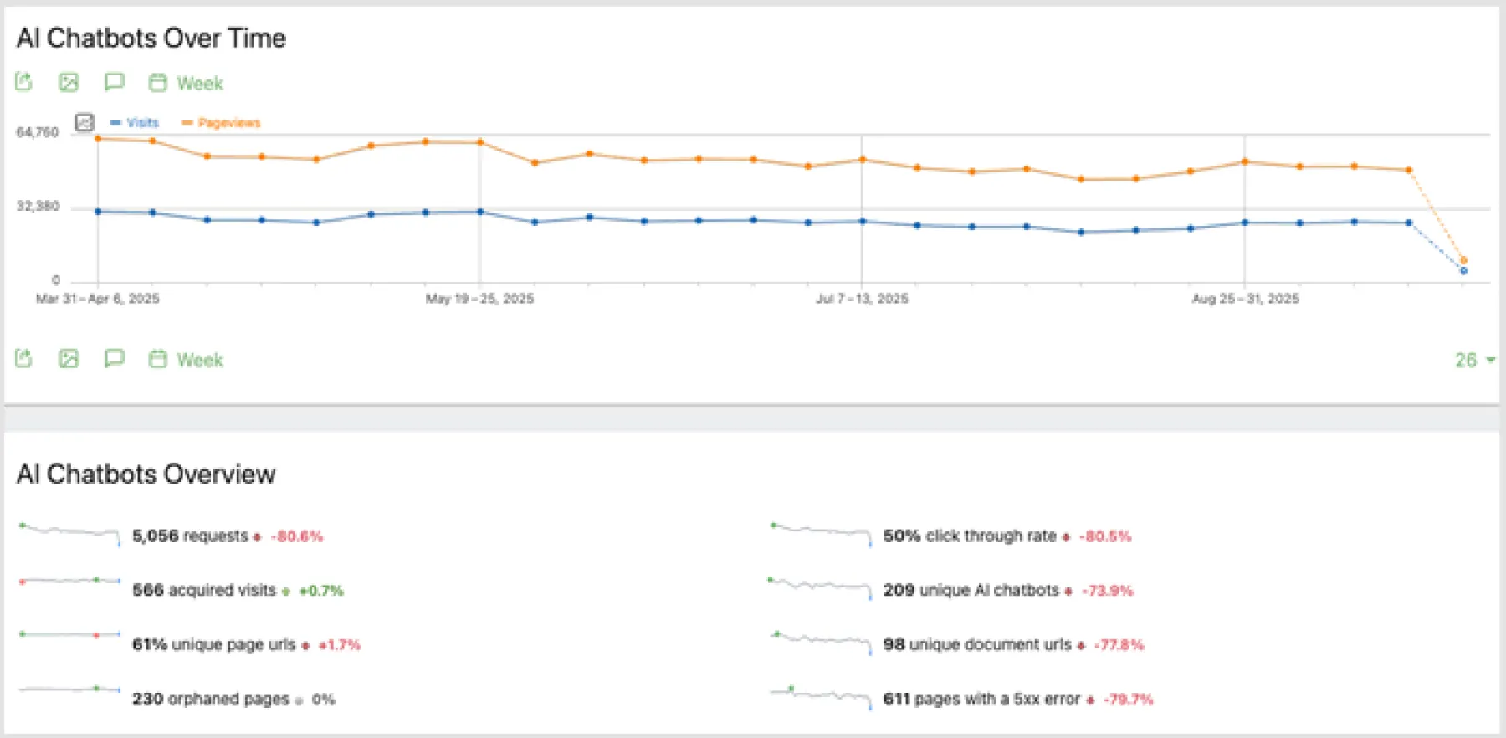Select the 566 acquired visits metric
Screen dimensions: 1506x738
pos(204,591)
